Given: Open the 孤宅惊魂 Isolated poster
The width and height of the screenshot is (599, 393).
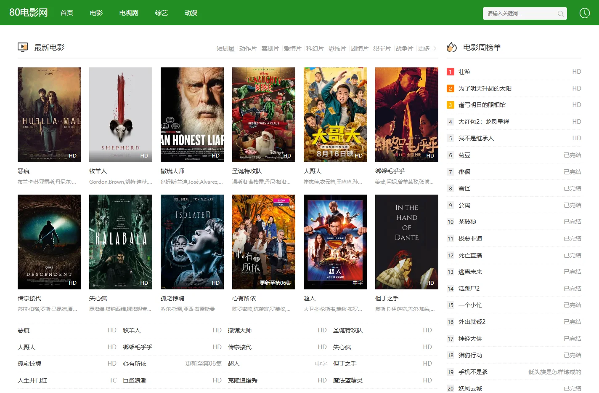Looking at the screenshot, I should click(192, 242).
